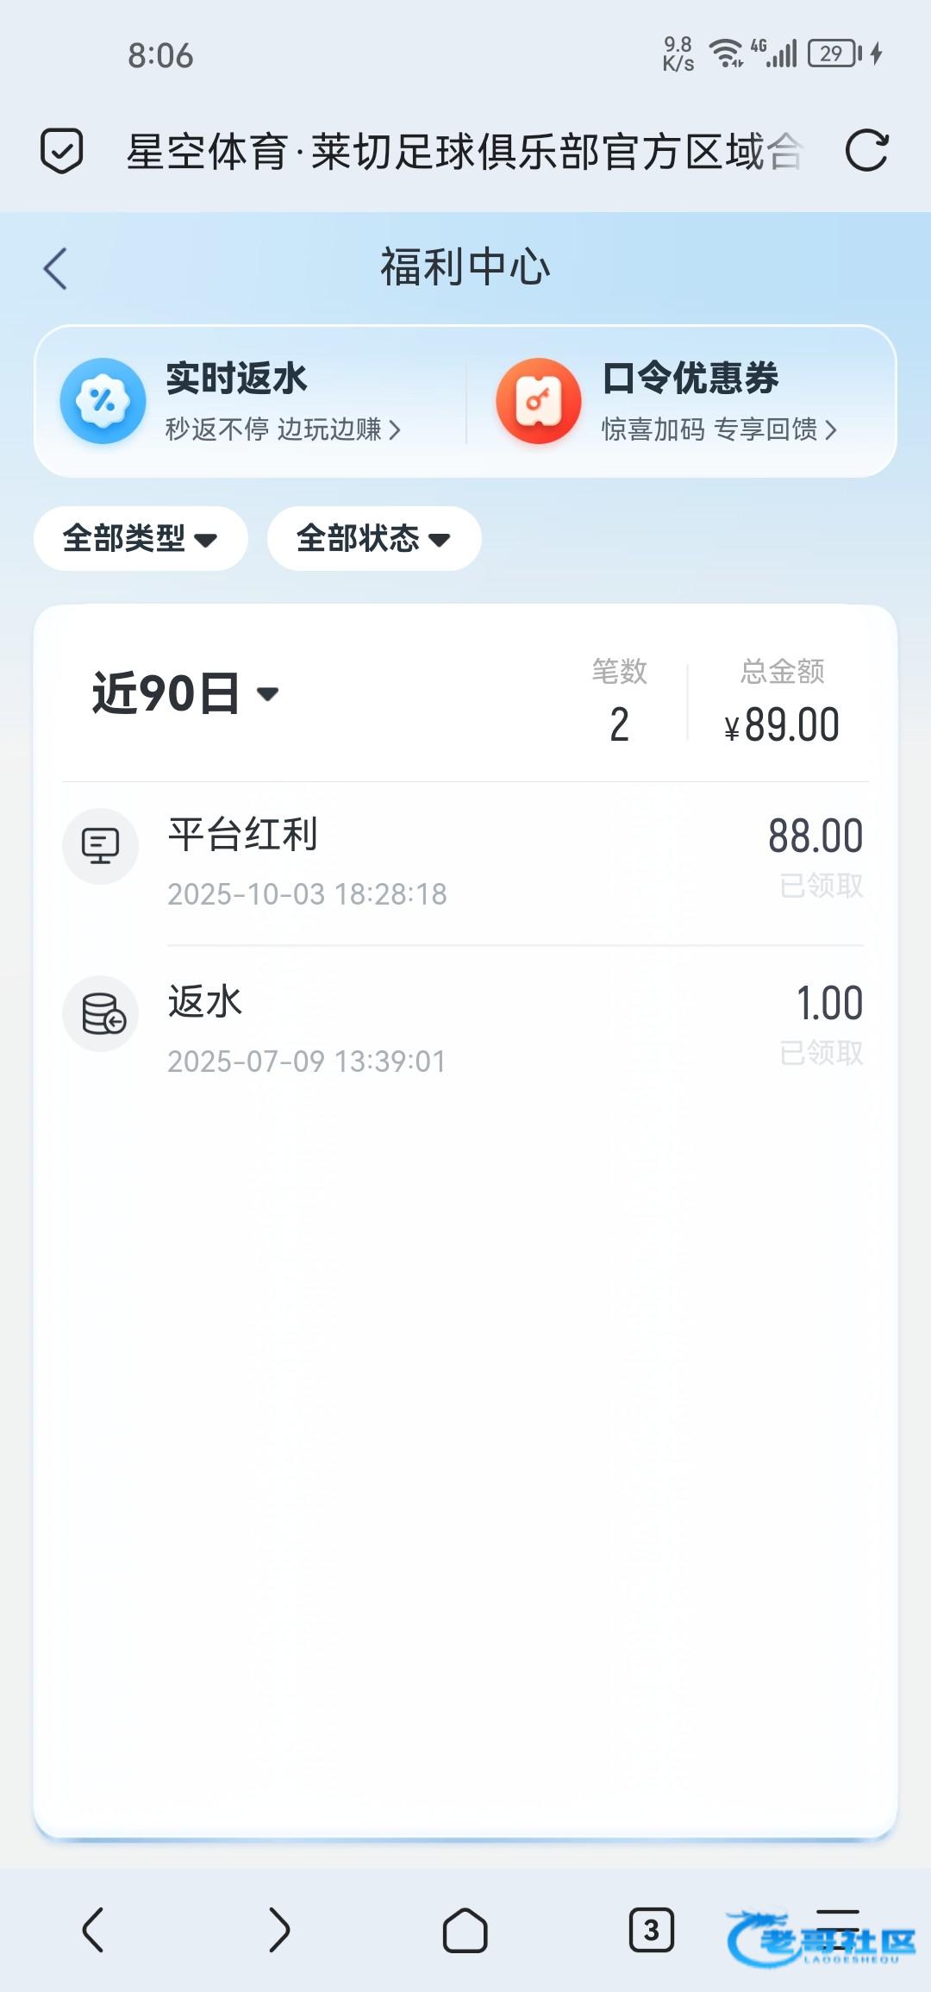Open 秒返不停 边玩边赚 link
Viewport: 931px width, 1992px height.
point(283,429)
